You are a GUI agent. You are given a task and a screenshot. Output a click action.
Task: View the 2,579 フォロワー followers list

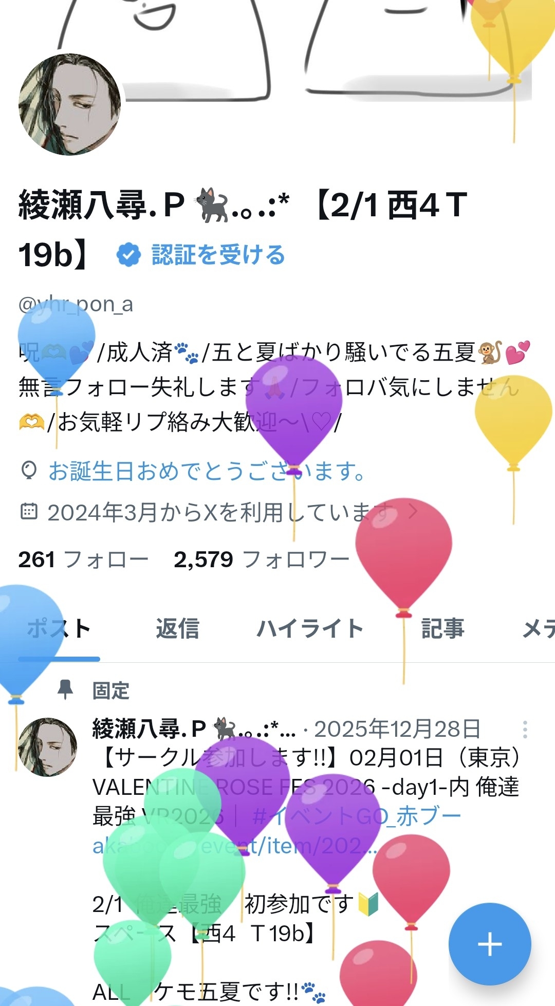(262, 560)
